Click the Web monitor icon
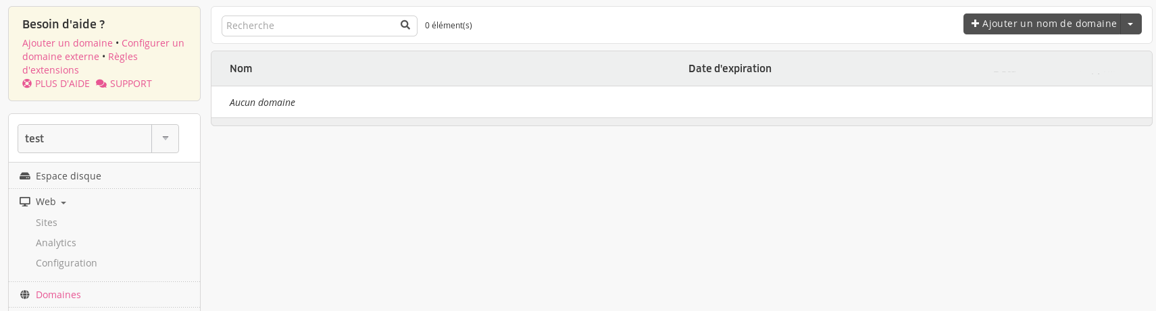The height and width of the screenshot is (311, 1156). tap(25, 202)
